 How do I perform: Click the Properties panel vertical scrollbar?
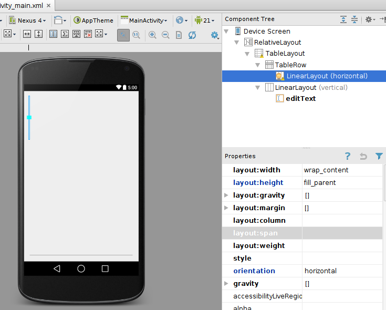(x=384, y=183)
